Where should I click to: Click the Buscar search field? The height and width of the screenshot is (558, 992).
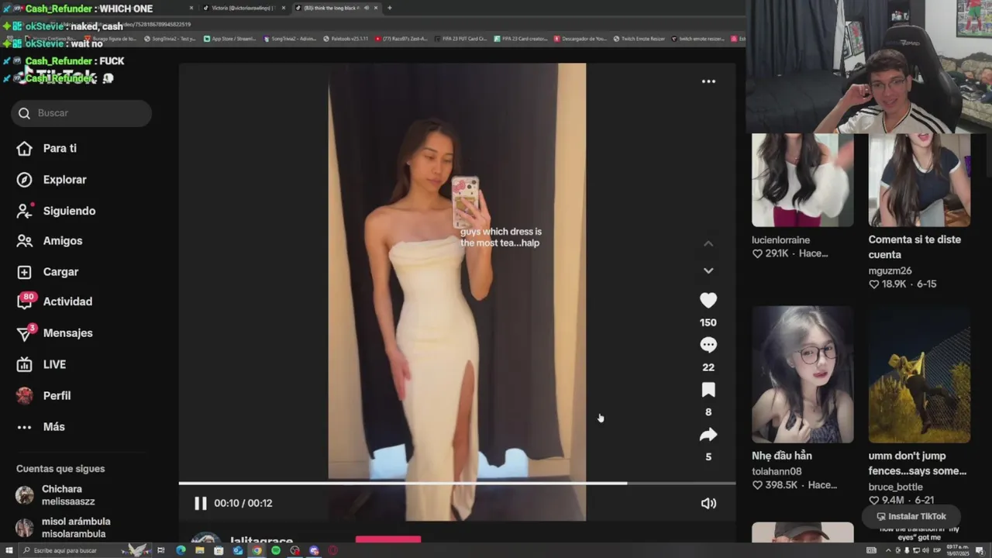pos(81,113)
